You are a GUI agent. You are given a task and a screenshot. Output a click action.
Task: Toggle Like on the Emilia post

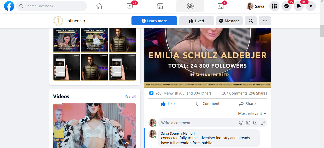tap(168, 104)
